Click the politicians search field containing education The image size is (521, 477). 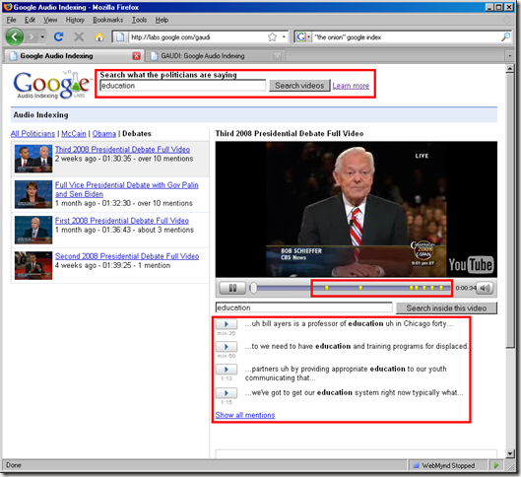coord(183,86)
